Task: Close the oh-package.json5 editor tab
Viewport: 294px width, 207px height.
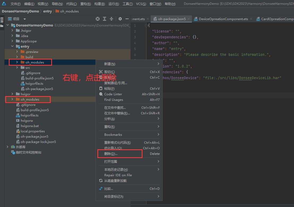Action: 189,19
